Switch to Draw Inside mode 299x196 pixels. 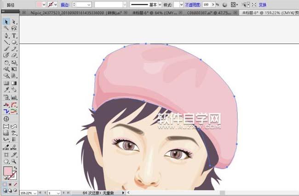point(15,190)
